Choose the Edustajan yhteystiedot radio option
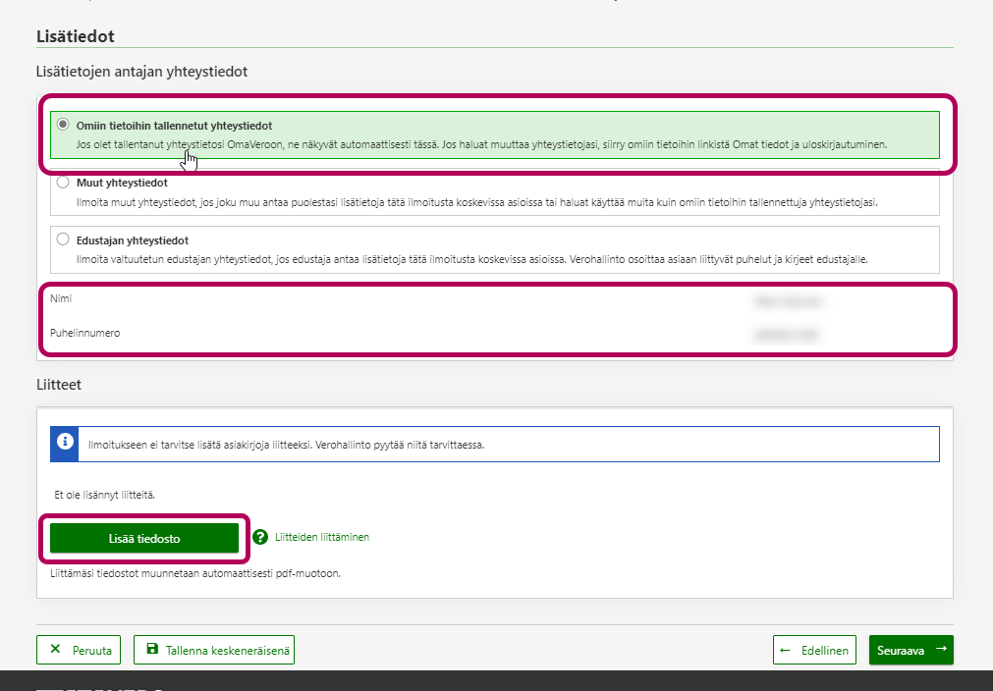 coord(63,239)
